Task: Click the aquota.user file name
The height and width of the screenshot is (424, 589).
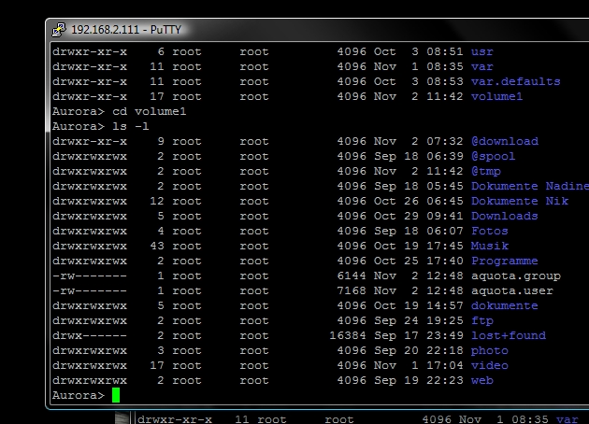Action: 512,290
